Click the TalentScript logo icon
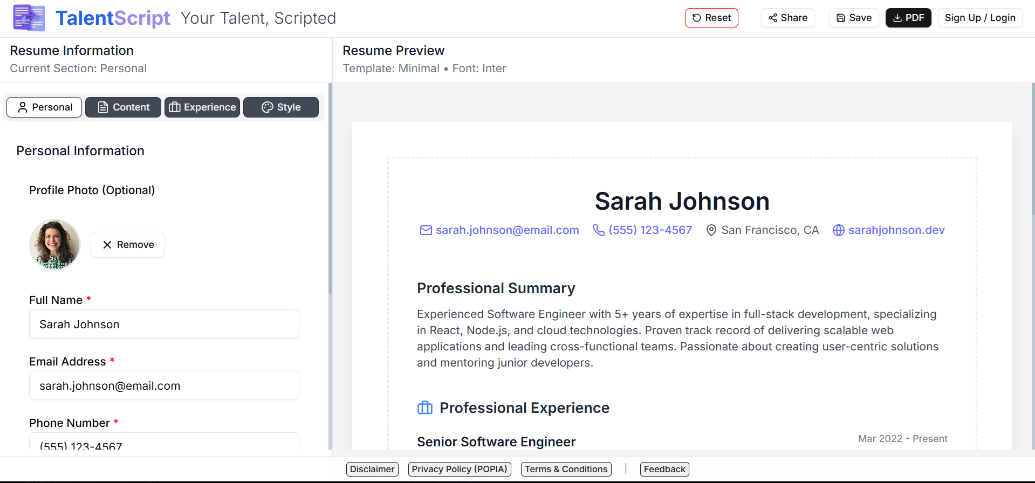 (x=29, y=18)
